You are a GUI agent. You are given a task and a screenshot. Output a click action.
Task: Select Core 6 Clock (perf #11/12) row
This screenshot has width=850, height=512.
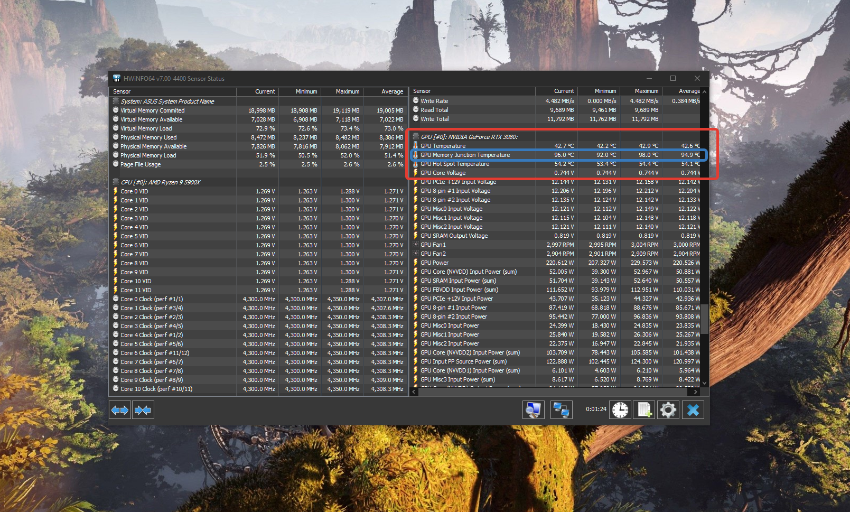click(258, 353)
